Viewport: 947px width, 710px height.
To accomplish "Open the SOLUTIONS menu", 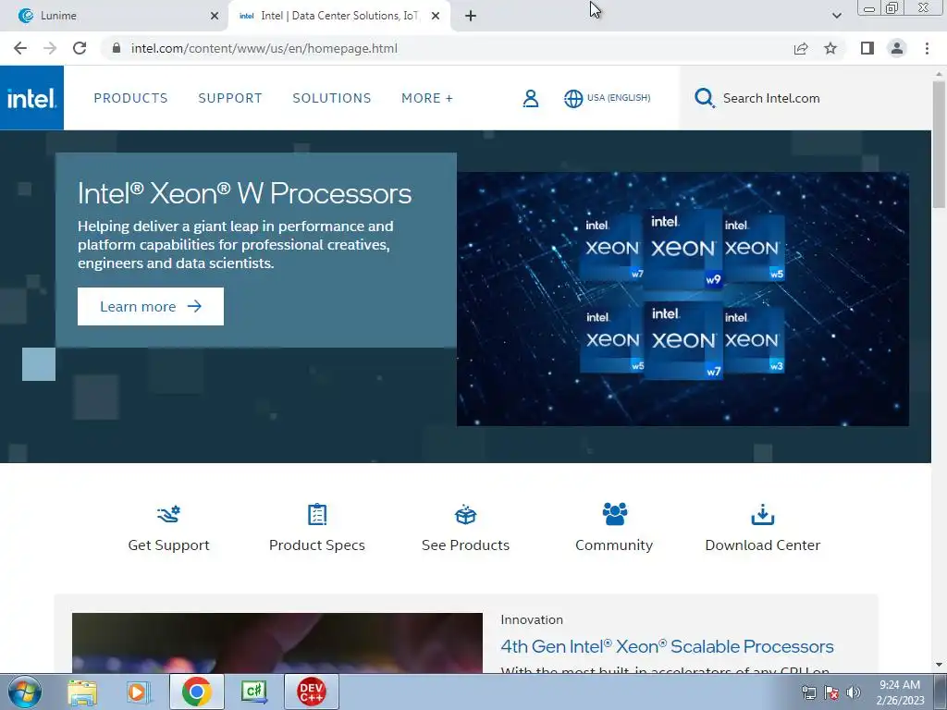I will (332, 98).
